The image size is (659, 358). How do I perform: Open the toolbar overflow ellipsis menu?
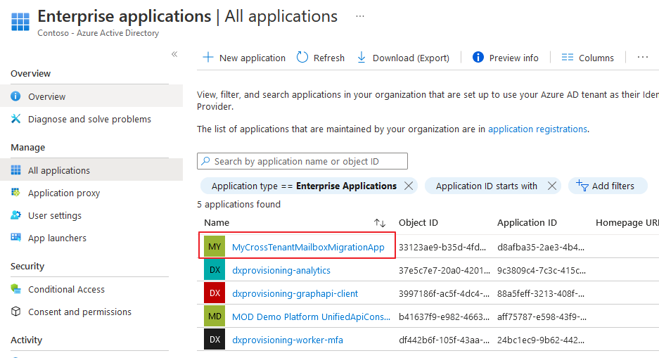[x=643, y=57]
